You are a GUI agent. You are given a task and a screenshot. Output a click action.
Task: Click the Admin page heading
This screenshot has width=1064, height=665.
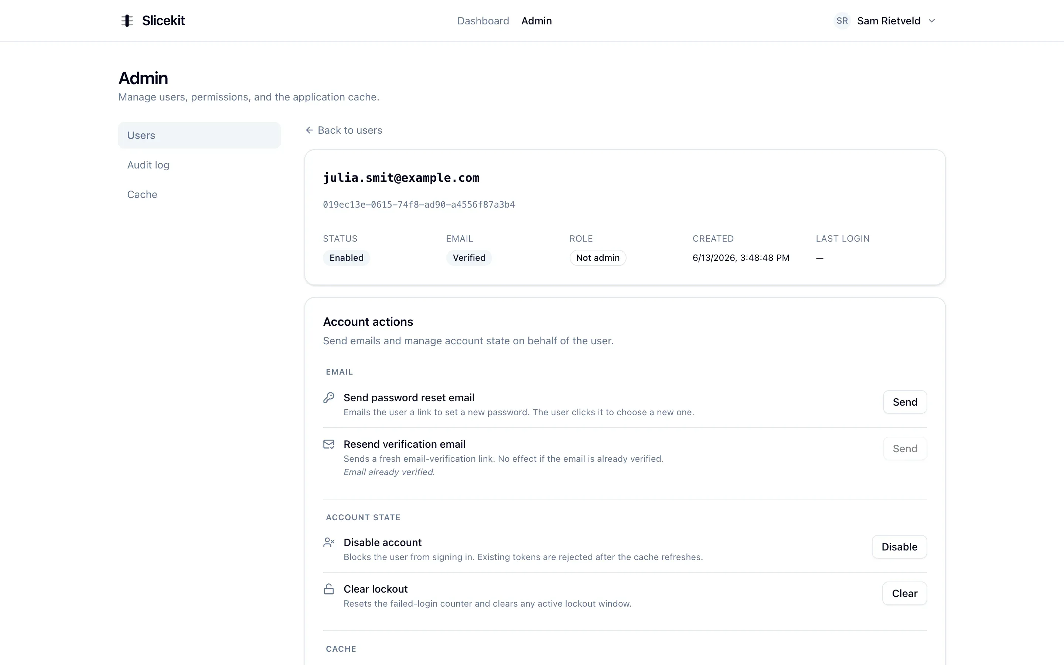click(143, 78)
